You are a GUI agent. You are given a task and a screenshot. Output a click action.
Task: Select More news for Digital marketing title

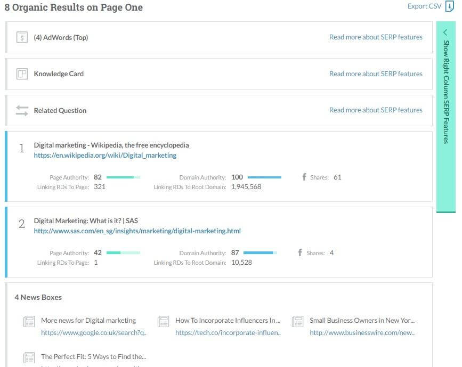pyautogui.click(x=88, y=320)
